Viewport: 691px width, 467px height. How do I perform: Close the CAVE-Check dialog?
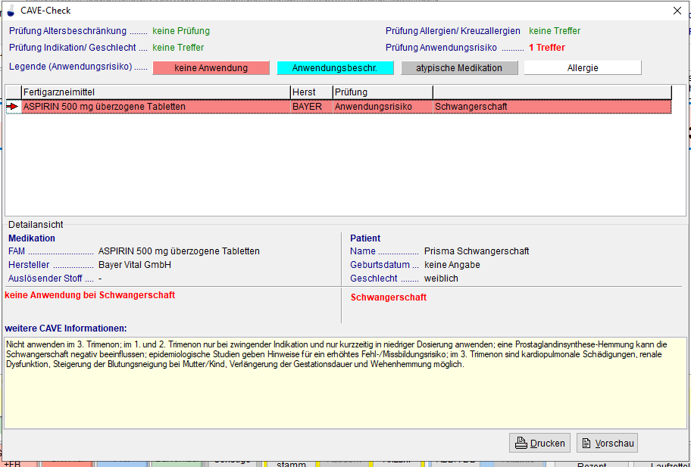pos(677,11)
